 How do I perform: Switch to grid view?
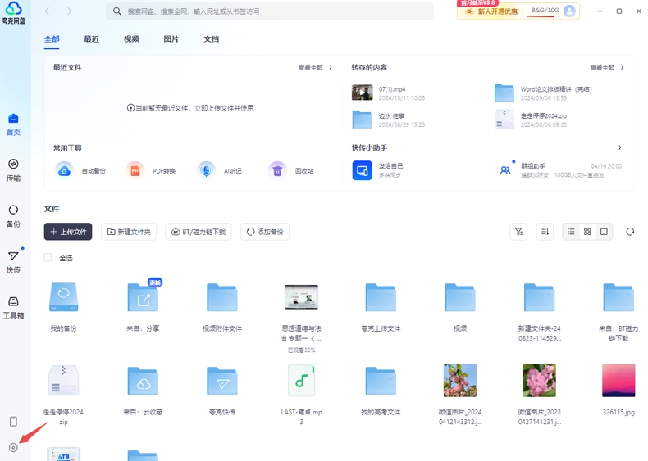pos(587,232)
